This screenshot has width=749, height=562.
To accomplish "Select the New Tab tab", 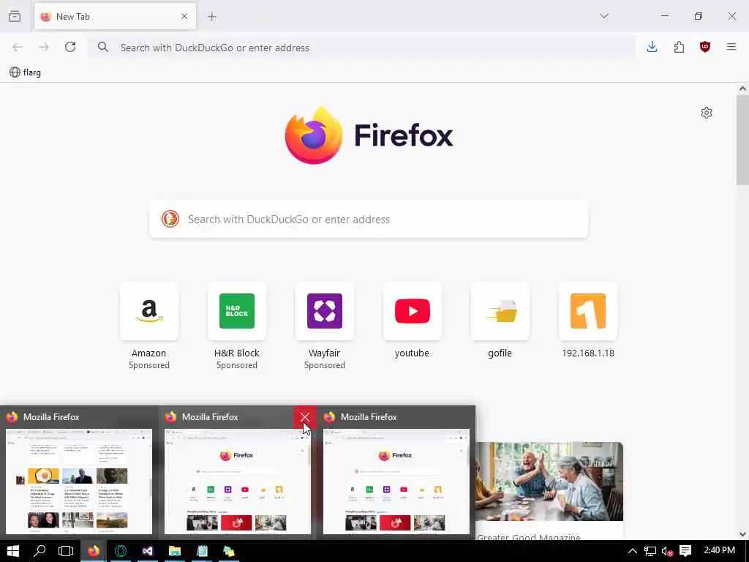I will coord(115,17).
